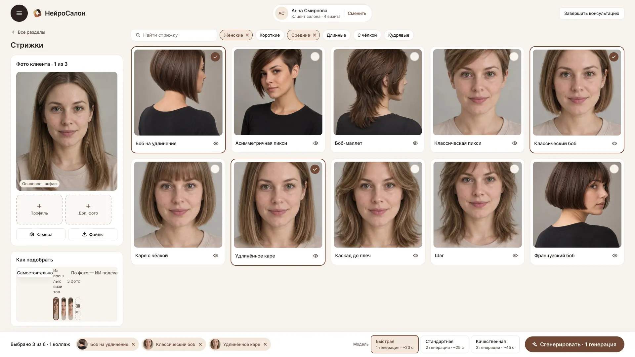The width and height of the screenshot is (635, 357).
Task: Open the hamburger main menu
Action: (x=19, y=13)
